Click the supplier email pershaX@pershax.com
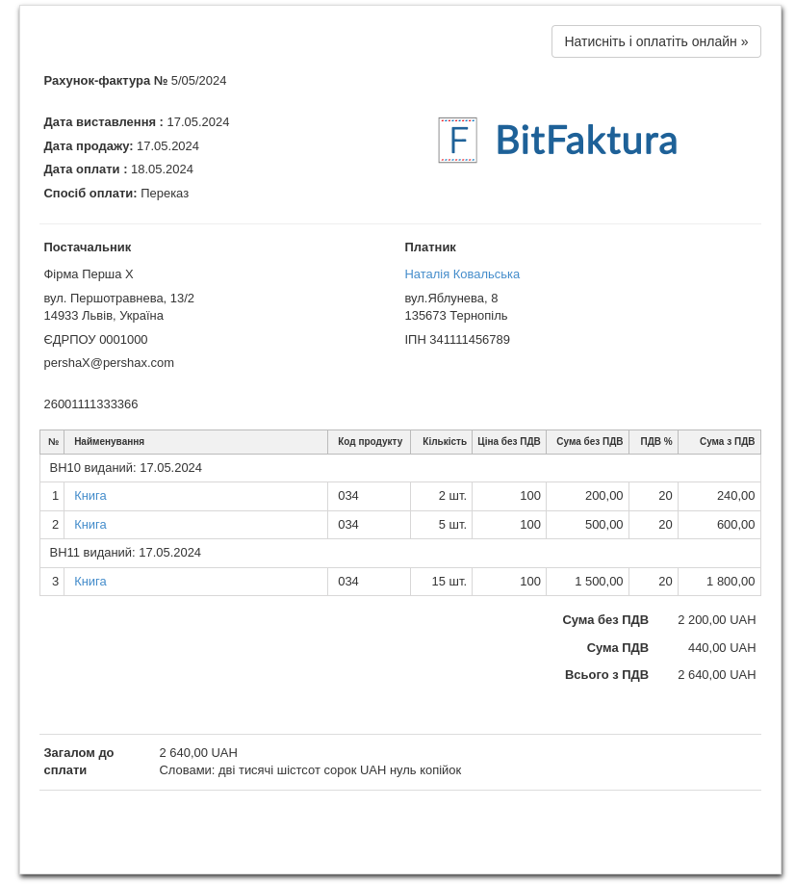This screenshot has height=885, width=795. click(109, 363)
